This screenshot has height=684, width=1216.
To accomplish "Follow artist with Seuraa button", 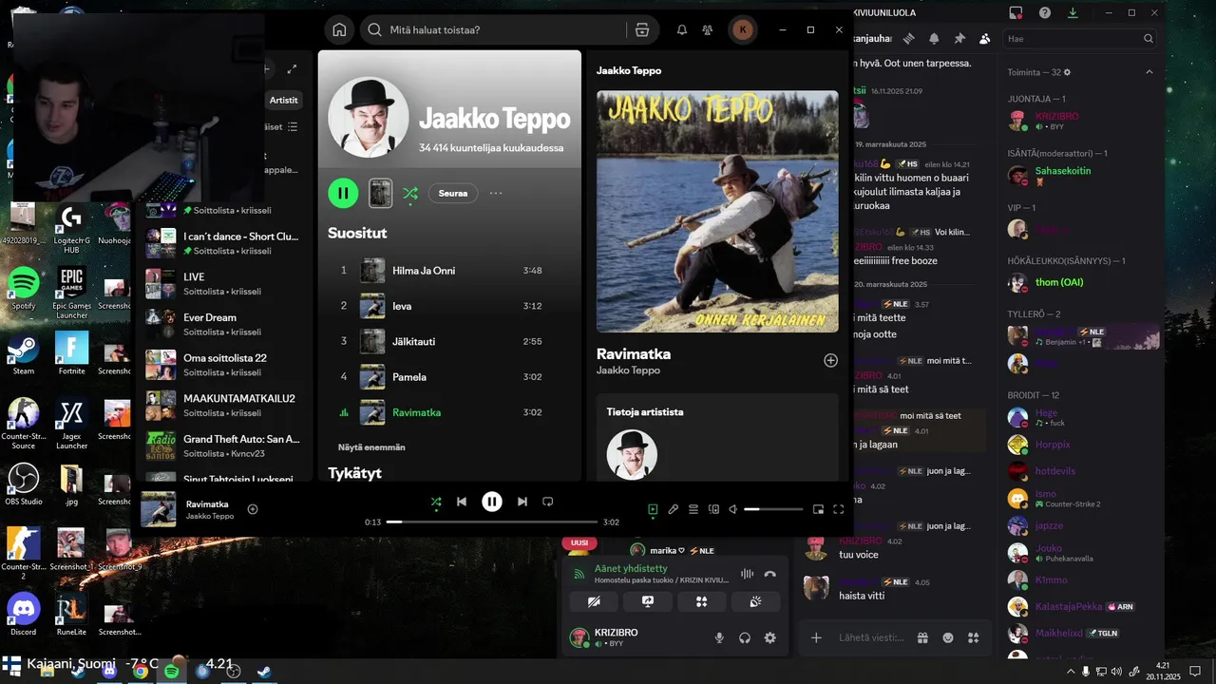I will click(x=453, y=193).
